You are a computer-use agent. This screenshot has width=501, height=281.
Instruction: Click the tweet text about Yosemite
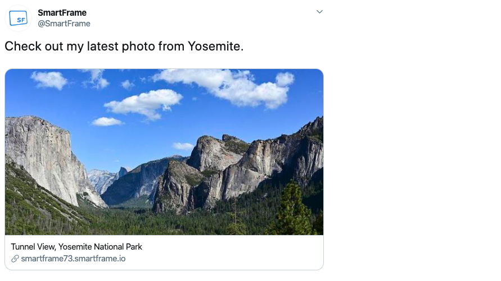coord(124,46)
